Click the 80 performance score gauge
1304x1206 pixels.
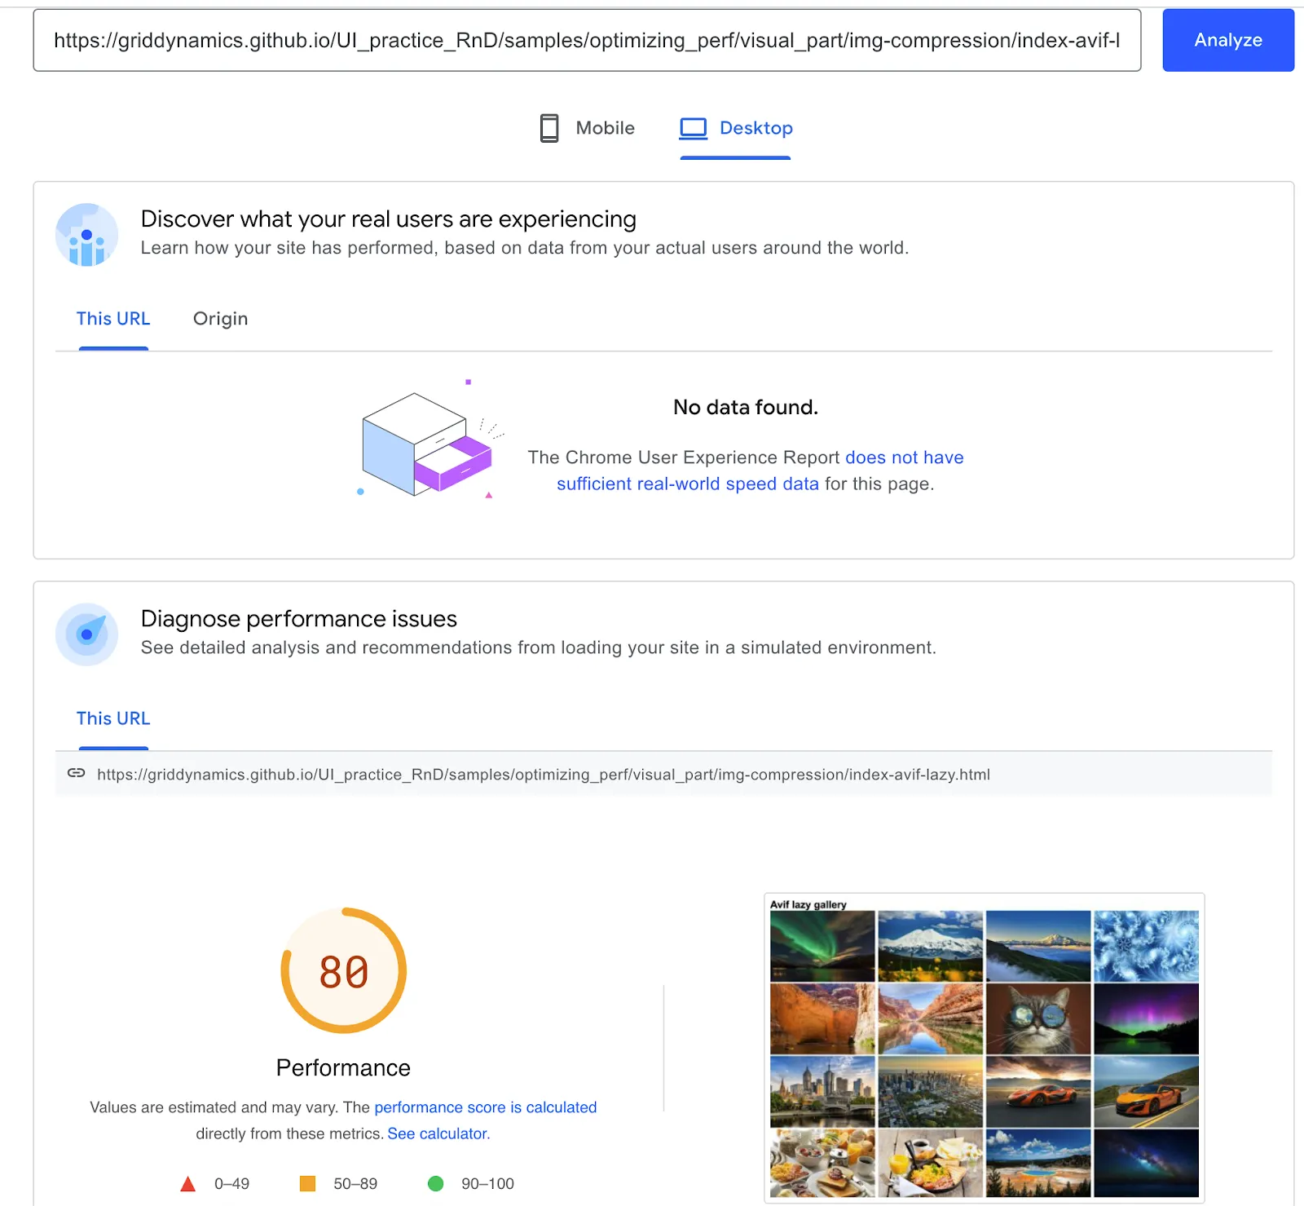point(343,970)
